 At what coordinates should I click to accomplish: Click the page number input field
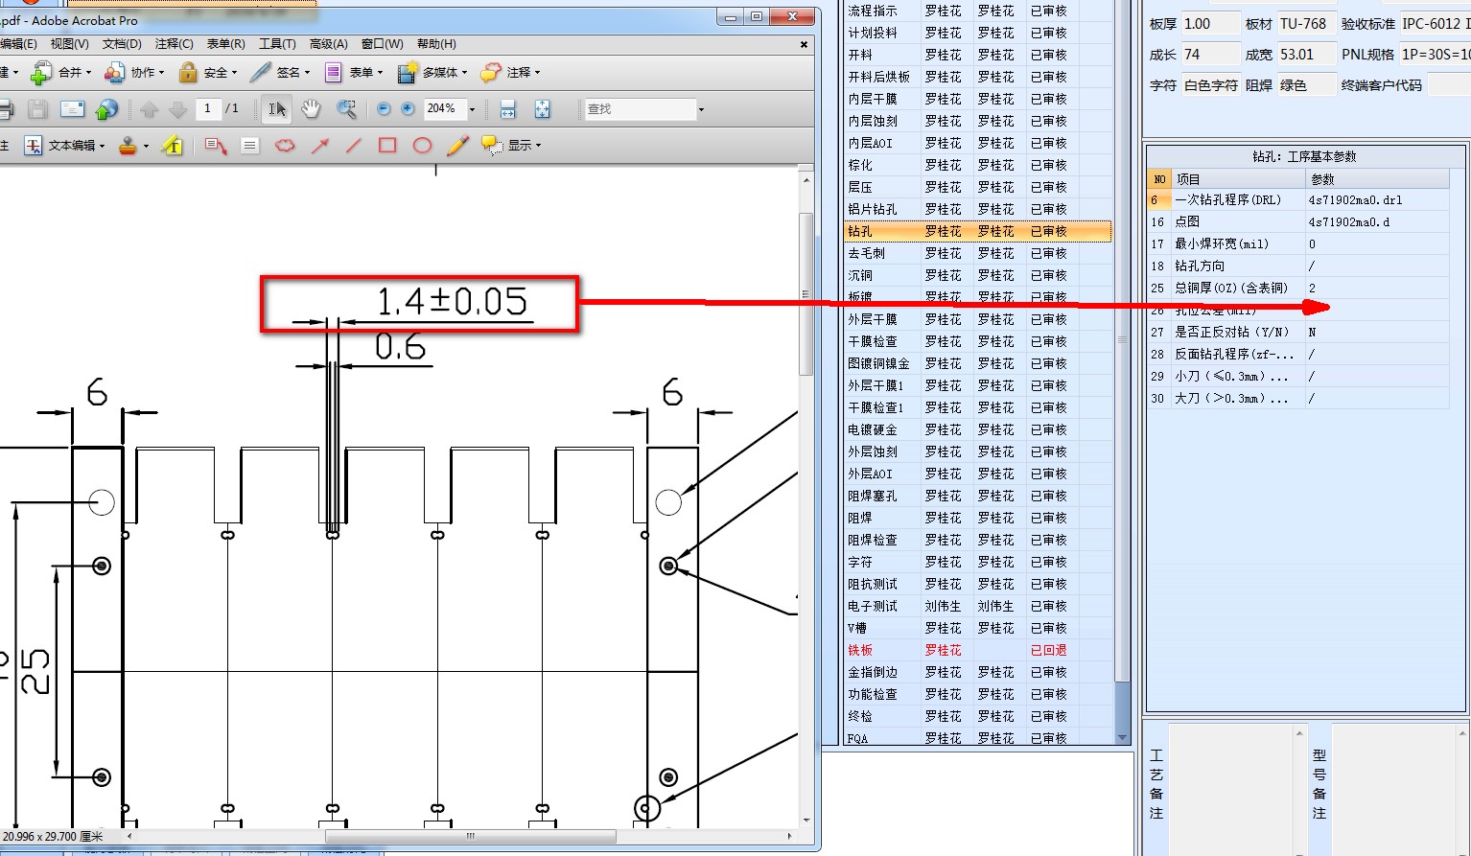pyautogui.click(x=207, y=109)
